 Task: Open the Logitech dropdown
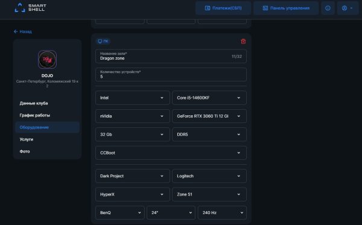pyautogui.click(x=209, y=176)
